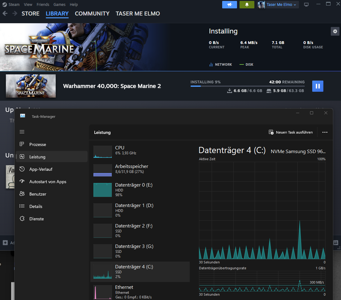Click the Aktive Zeit graph

pos(262,210)
